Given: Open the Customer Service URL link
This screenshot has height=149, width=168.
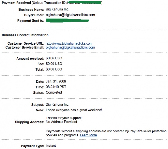Looking at the screenshot, I should (x=69, y=43).
